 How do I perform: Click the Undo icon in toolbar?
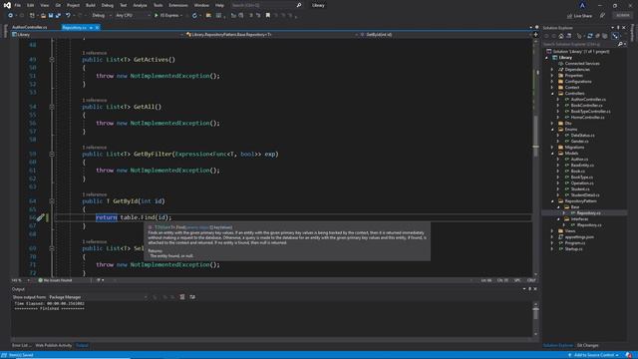pyautogui.click(x=68, y=16)
